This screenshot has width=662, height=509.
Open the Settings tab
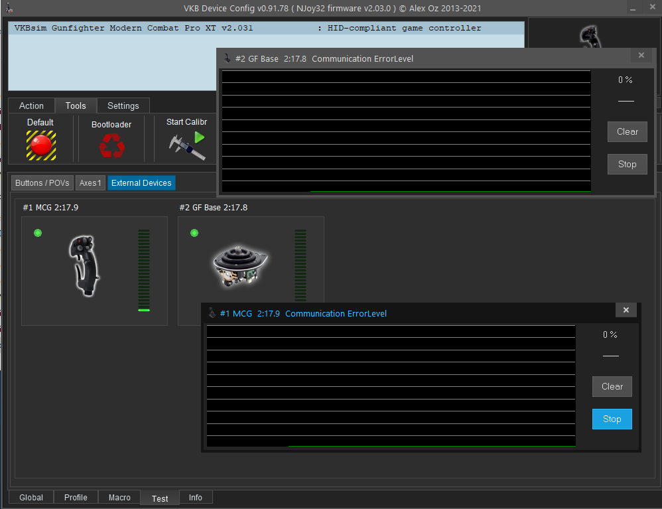tap(123, 106)
